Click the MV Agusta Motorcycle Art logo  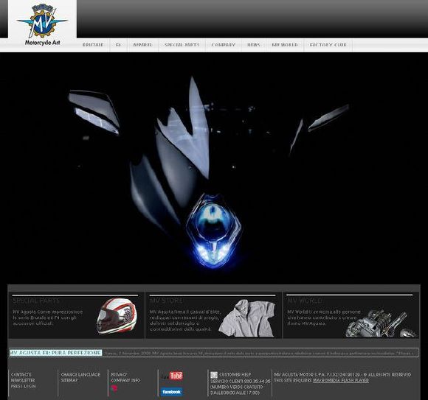42,24
